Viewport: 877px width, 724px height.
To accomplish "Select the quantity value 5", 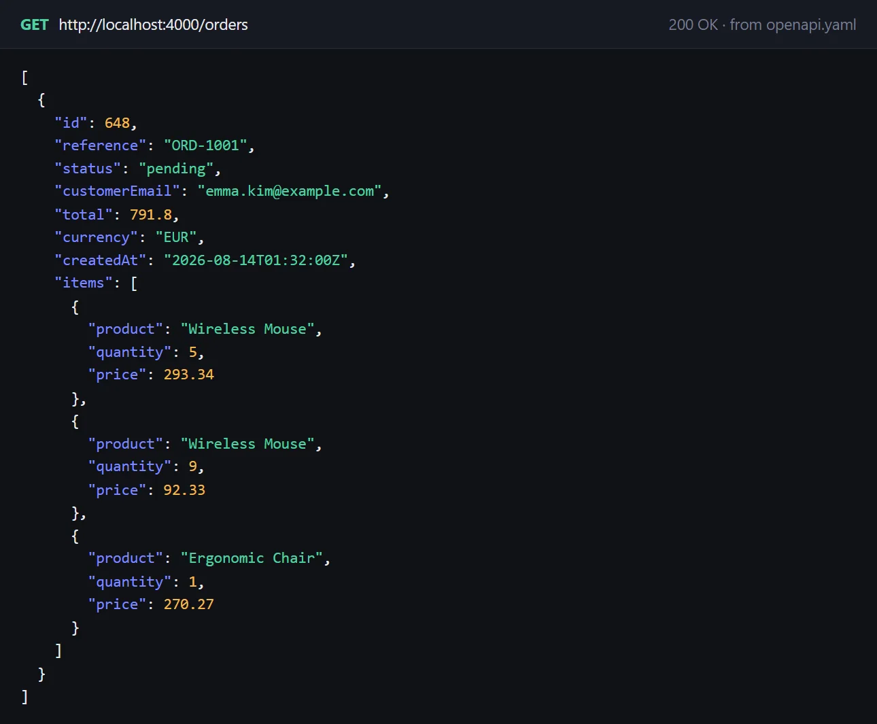I will [x=193, y=352].
